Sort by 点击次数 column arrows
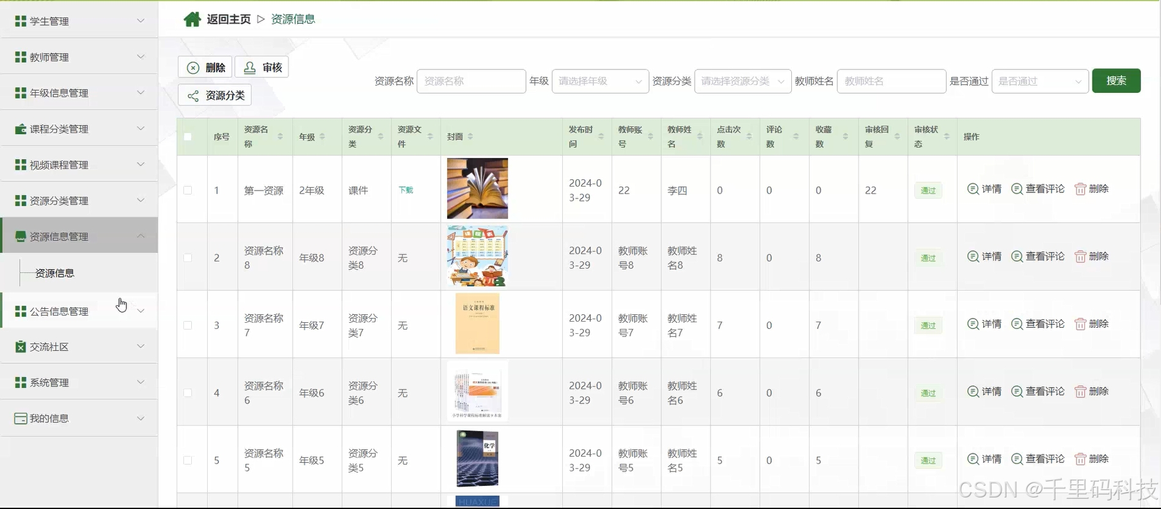Screen dimensions: 1161x509 pos(749,137)
